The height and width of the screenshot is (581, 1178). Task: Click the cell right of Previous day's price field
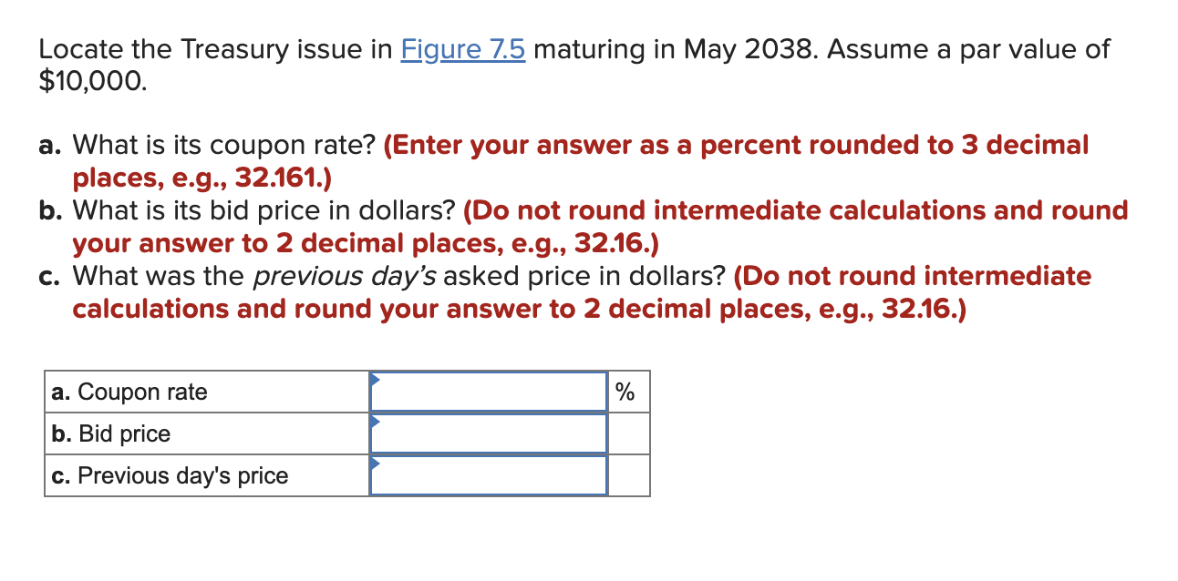(x=628, y=474)
